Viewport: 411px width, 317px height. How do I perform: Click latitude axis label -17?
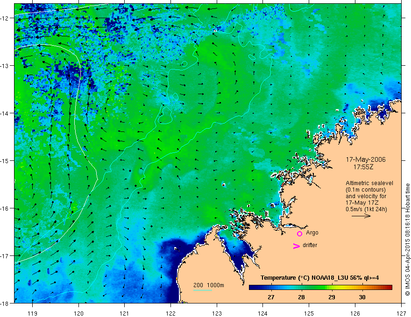click(6, 255)
